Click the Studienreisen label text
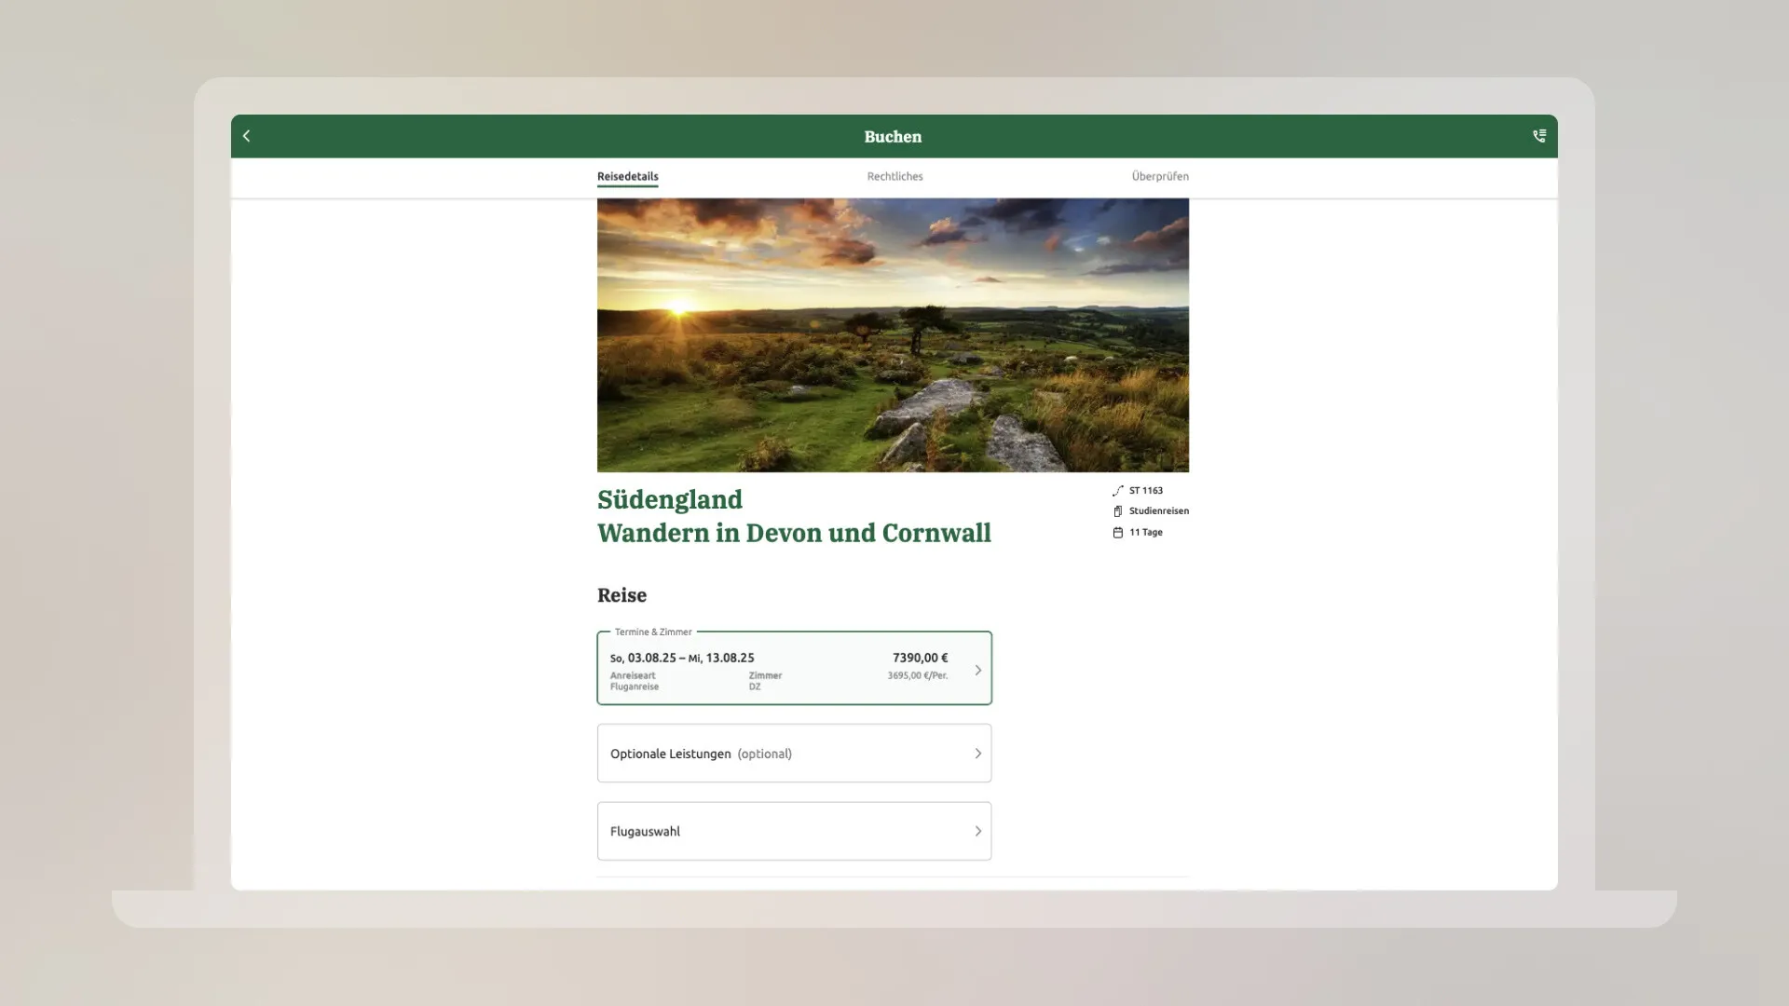 click(x=1158, y=511)
